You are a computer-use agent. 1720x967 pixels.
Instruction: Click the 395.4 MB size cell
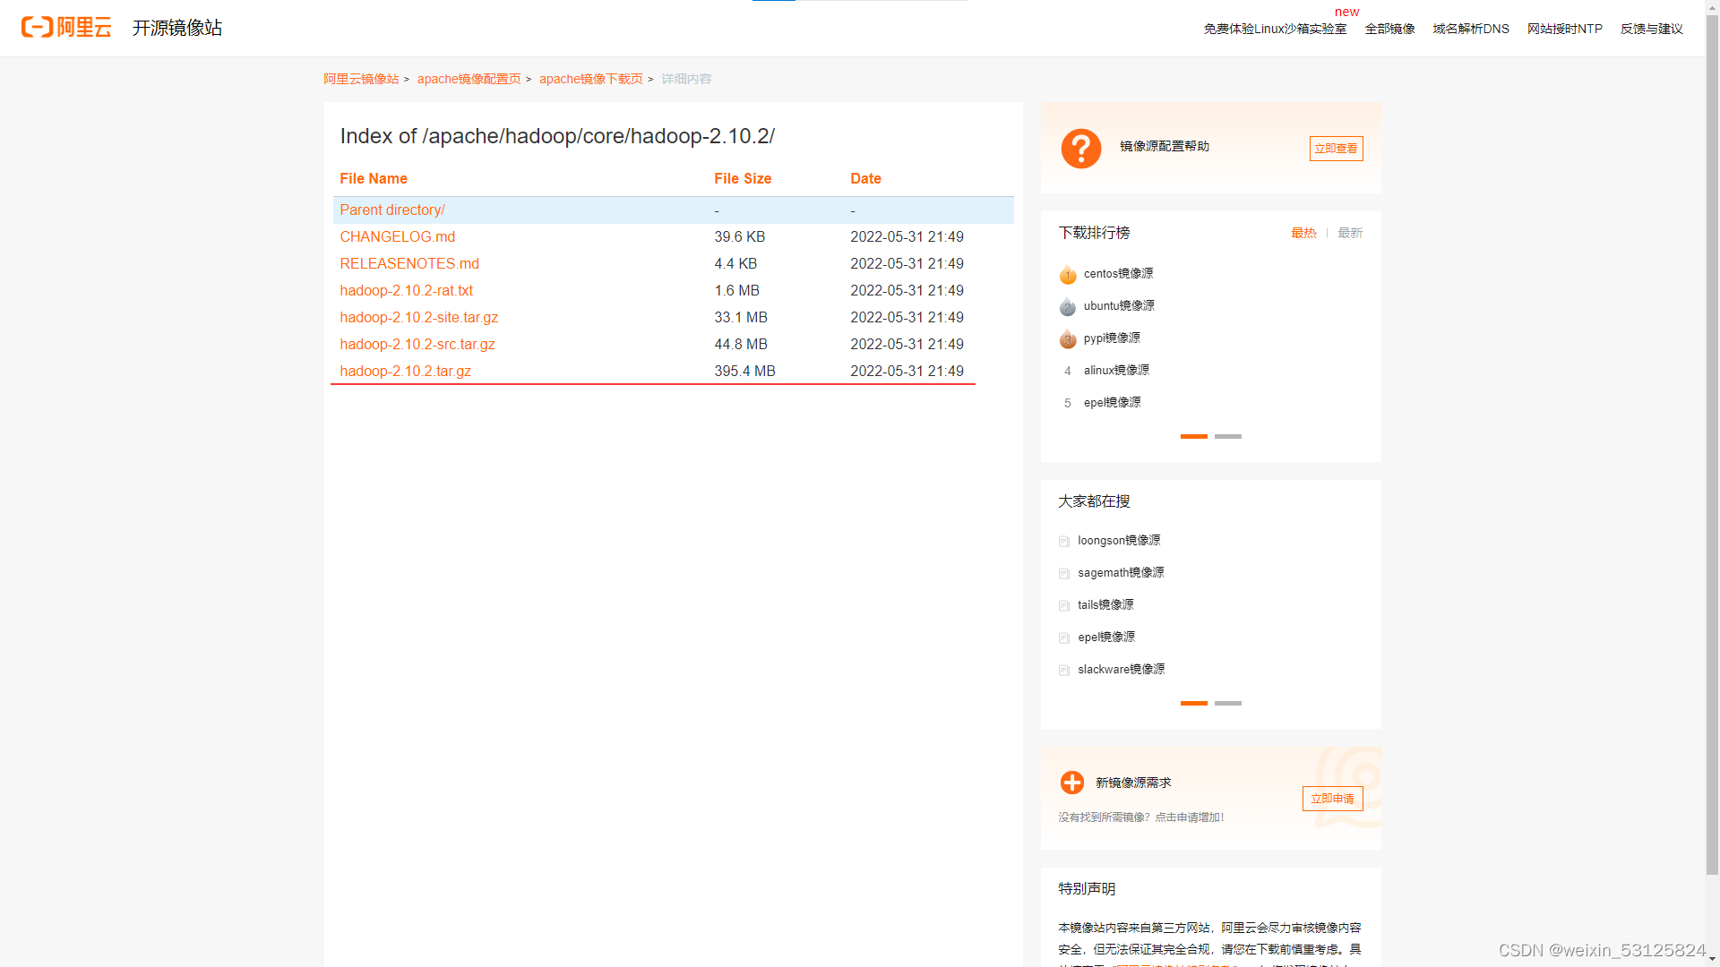[744, 371]
